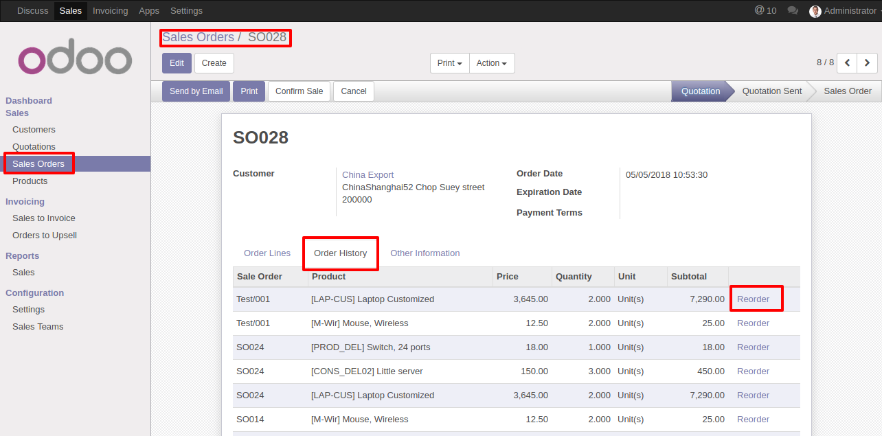Click the Dashboard sidebar heading
The image size is (882, 436).
click(x=29, y=101)
